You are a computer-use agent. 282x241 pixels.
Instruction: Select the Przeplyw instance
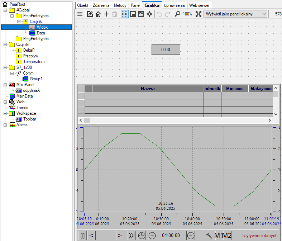[x=31, y=56]
